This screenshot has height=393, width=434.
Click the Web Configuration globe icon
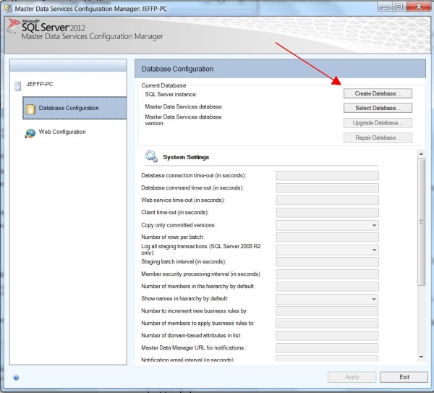[30, 133]
